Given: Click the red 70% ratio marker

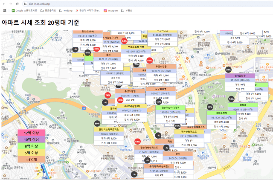Looking at the screenshot, I should click(x=120, y=100).
